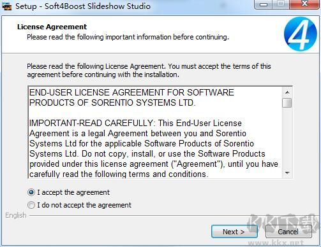Image resolution: width=321 pixels, height=247 pixels.
Task: Close the Setup window with the X
Action: point(304,4)
